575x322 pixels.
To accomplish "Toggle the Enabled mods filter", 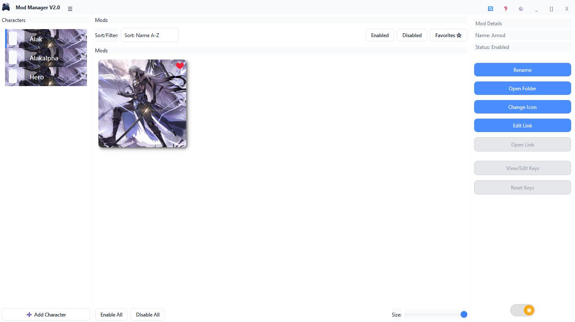I will [380, 35].
